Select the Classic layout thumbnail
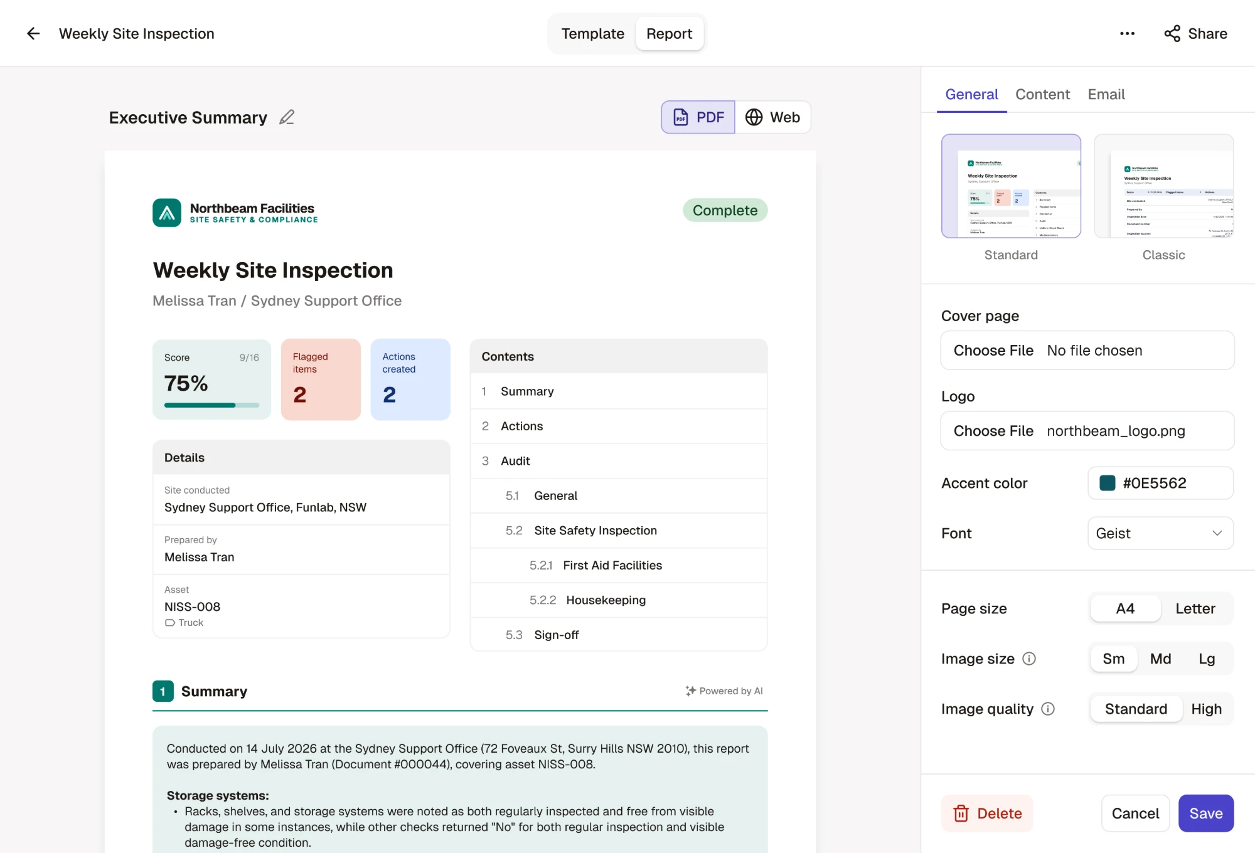Viewport: 1255px width, 853px height. 1163,186
